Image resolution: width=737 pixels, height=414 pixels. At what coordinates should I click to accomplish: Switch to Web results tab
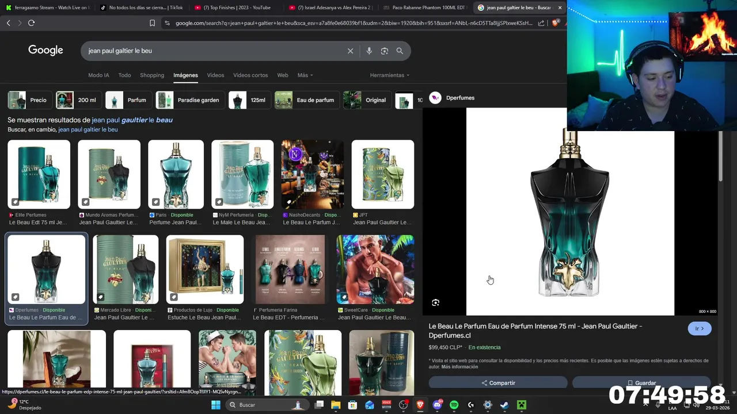click(283, 75)
